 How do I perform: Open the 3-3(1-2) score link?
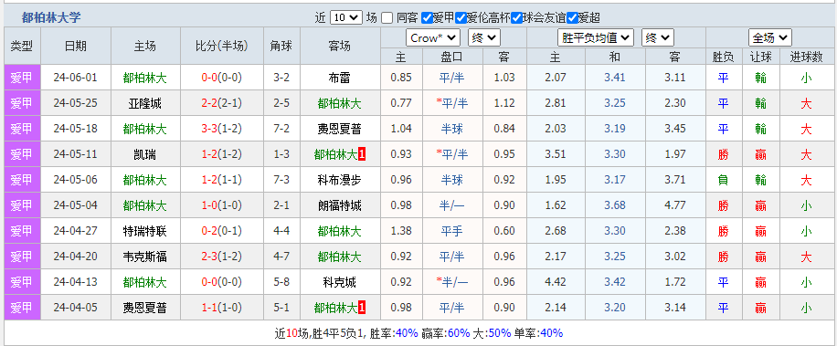pos(221,129)
